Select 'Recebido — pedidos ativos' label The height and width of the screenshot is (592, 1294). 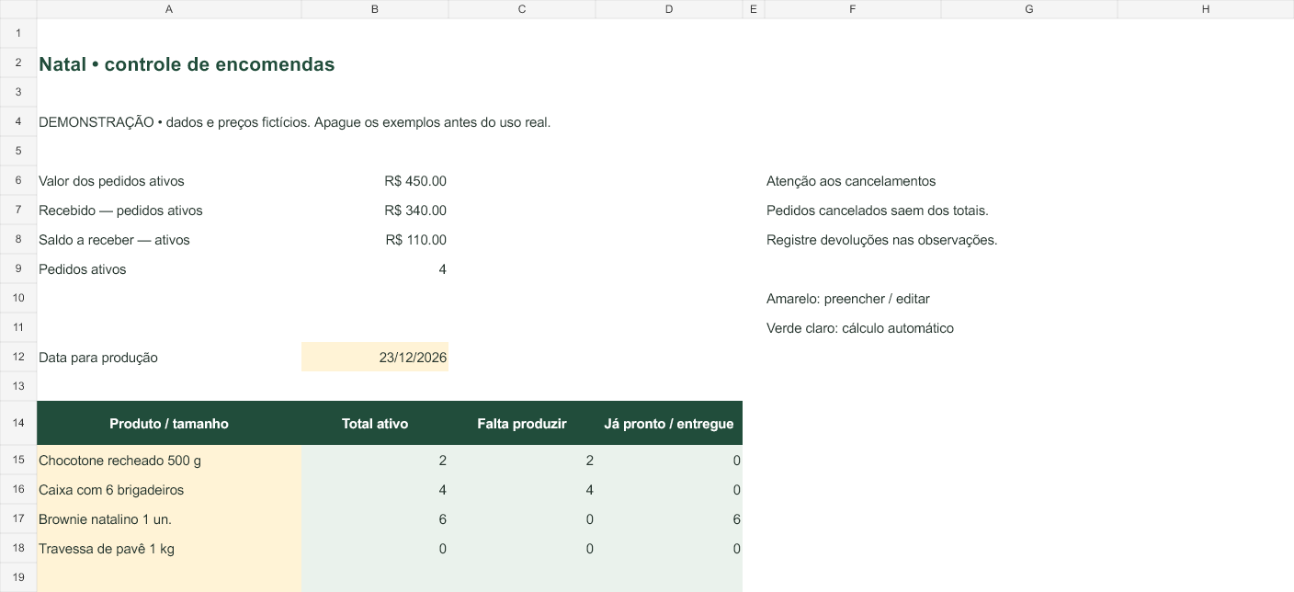[120, 211]
